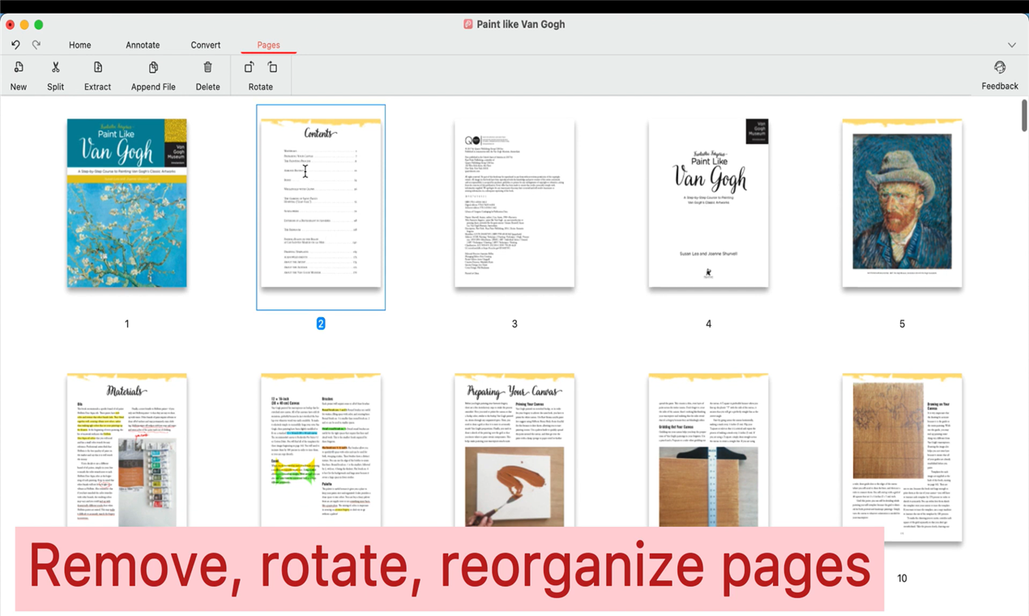Select page 1 cover thumbnail
Image resolution: width=1029 pixels, height=616 pixels.
coord(127,203)
